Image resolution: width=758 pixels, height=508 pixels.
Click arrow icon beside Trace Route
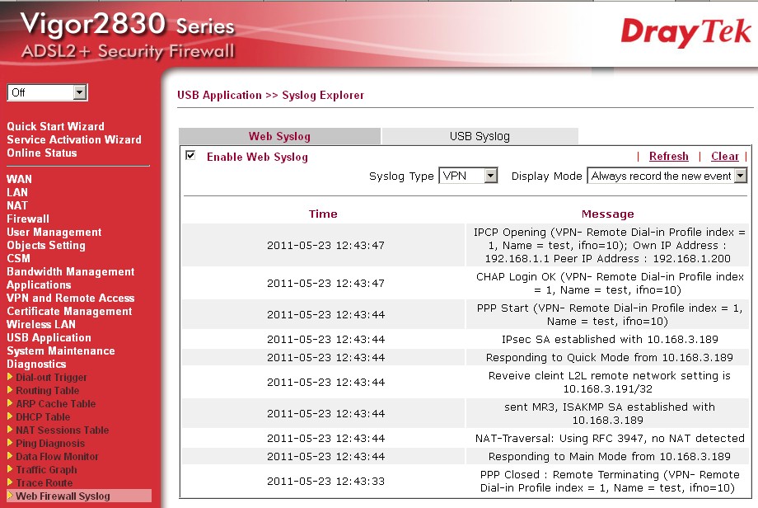pos(10,482)
